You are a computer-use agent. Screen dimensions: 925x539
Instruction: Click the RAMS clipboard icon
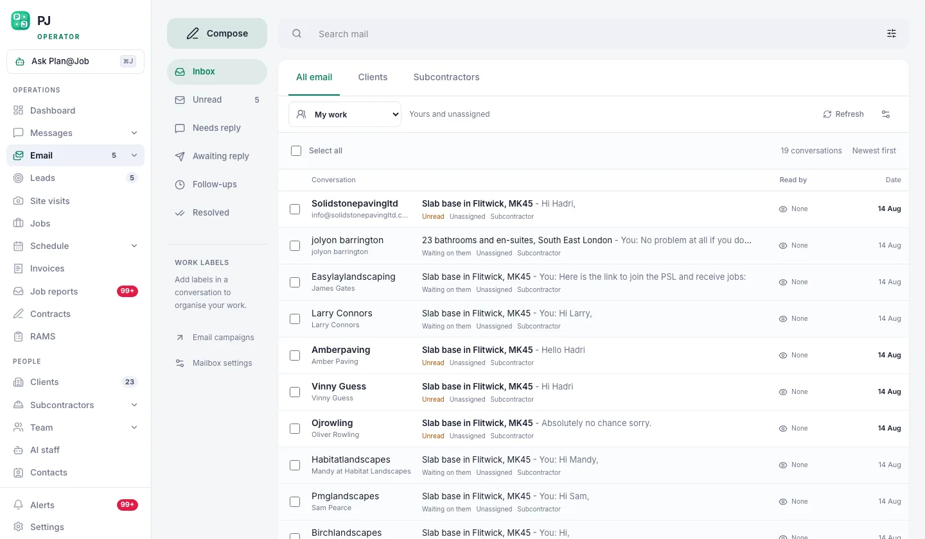point(18,336)
